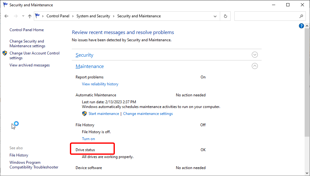This screenshot has height=176, width=310.
Task: Turn on File History
Action: pos(88,139)
